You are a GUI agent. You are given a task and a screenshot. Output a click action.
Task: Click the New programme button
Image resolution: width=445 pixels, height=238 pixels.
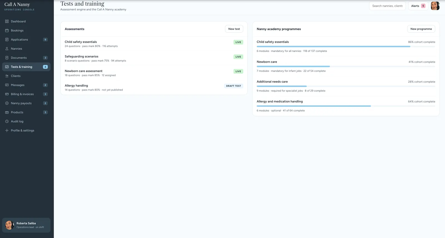(421, 29)
